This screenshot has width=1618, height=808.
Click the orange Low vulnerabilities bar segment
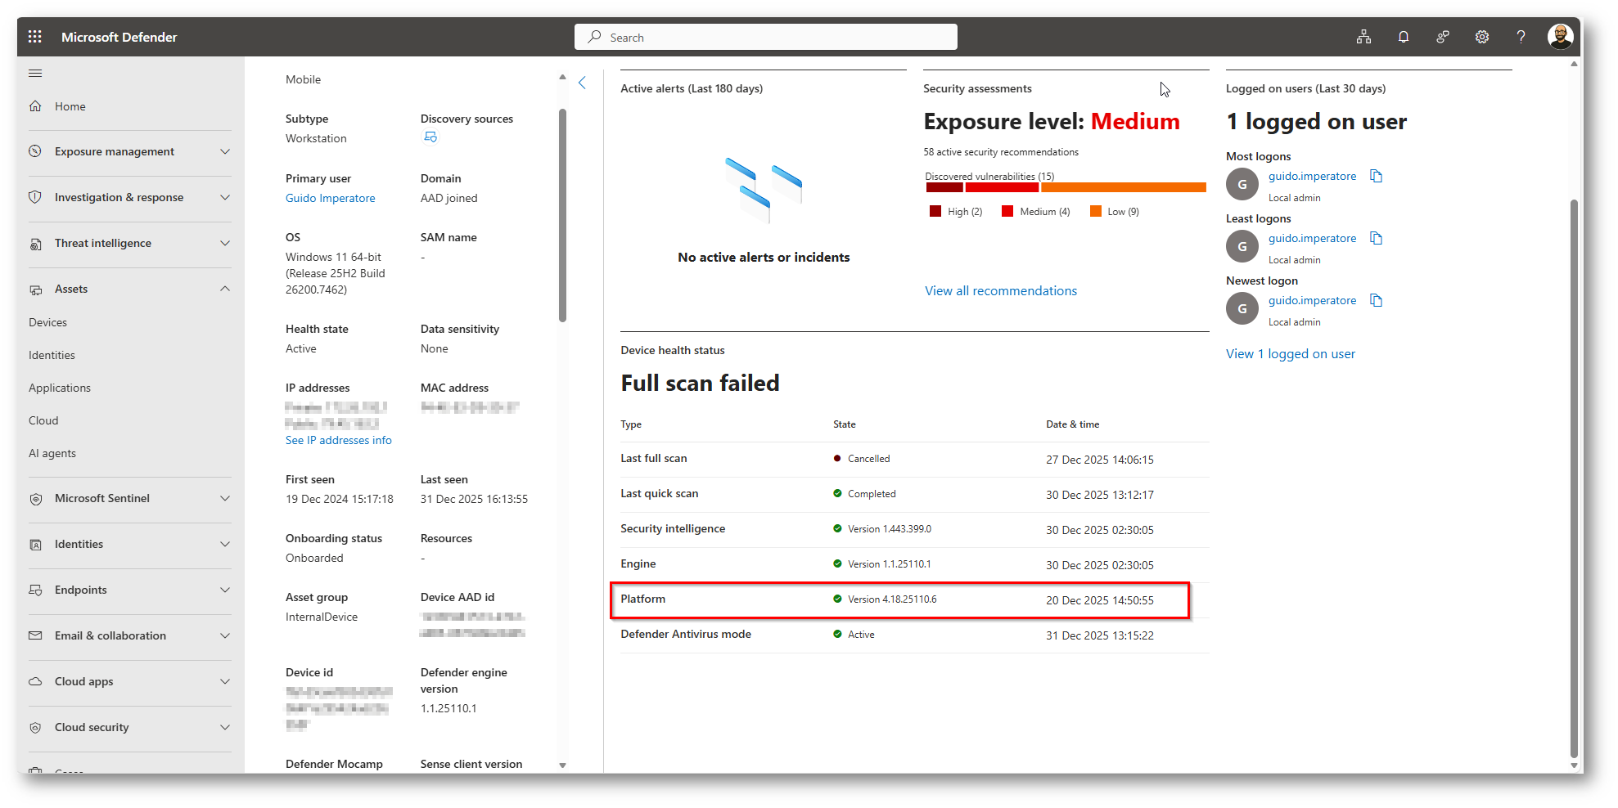tap(1123, 188)
